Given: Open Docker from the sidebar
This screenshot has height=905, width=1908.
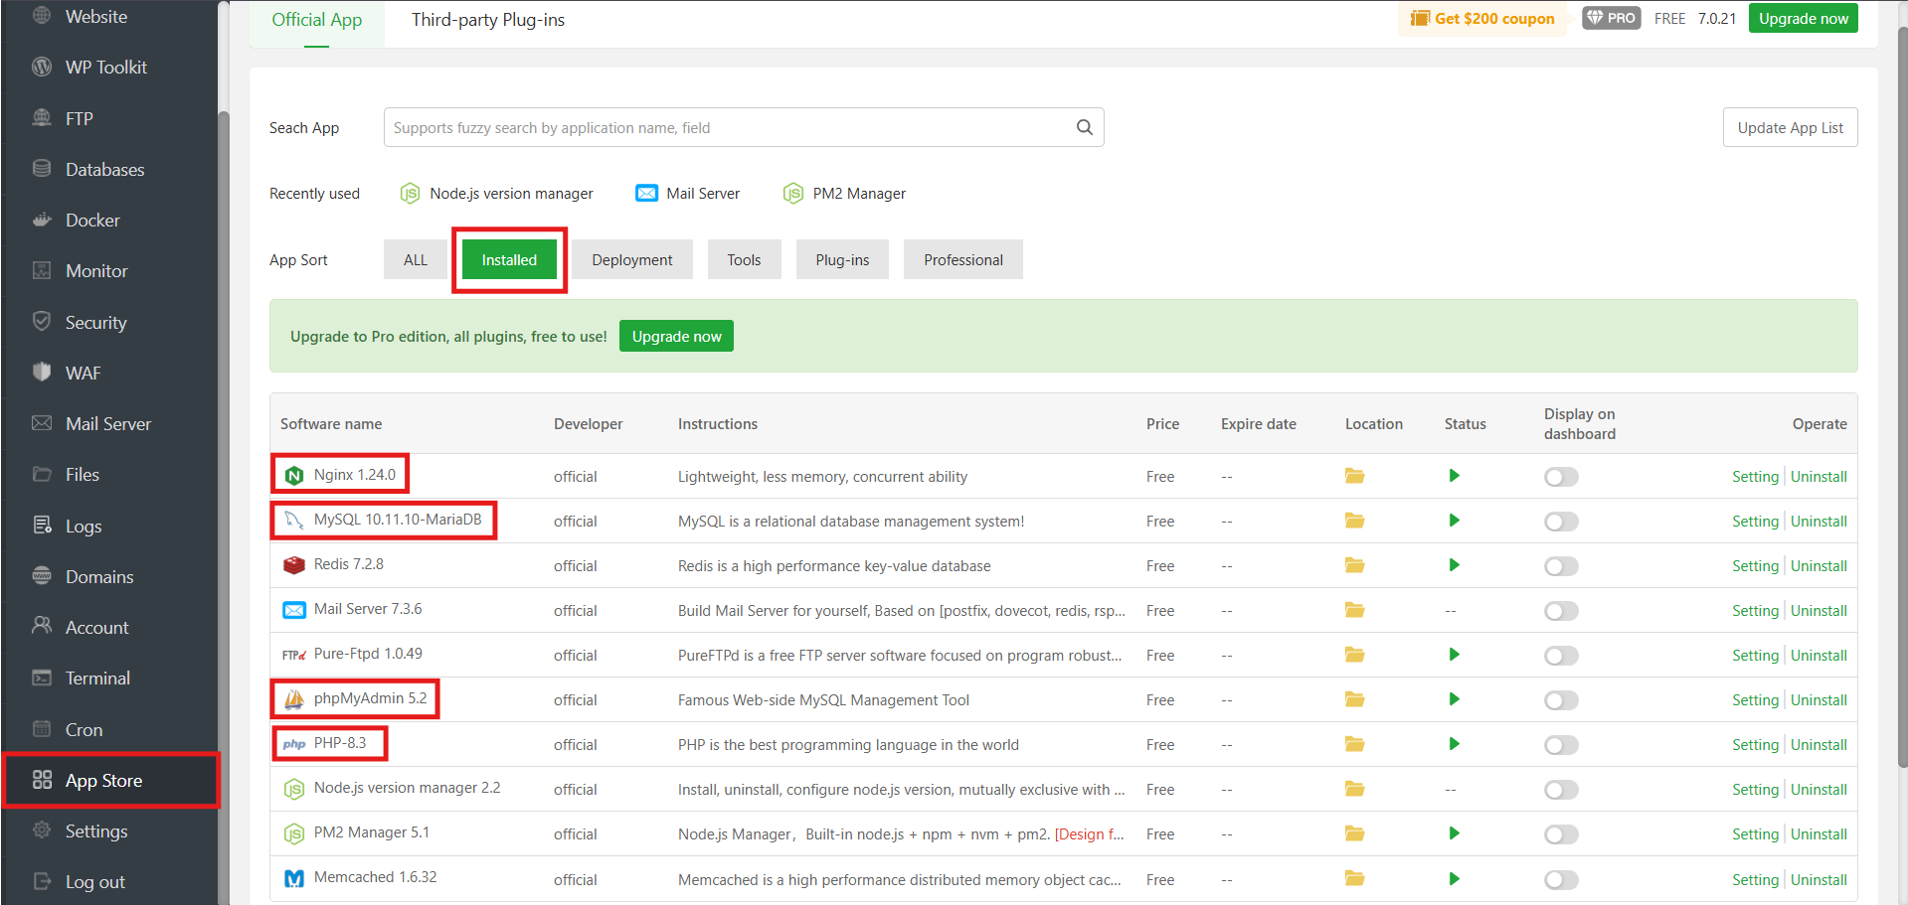Looking at the screenshot, I should point(90,220).
